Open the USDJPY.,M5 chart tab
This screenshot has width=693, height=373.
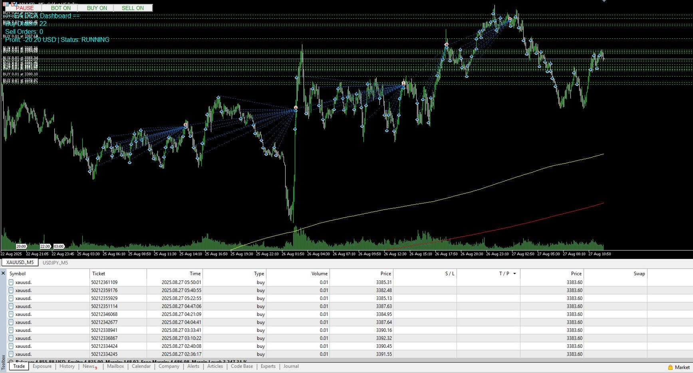55,262
